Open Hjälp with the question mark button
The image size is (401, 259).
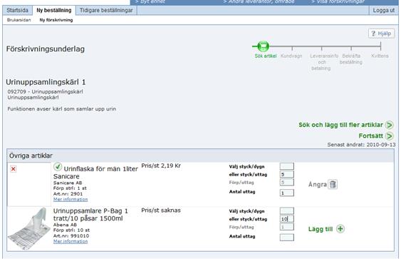381,34
